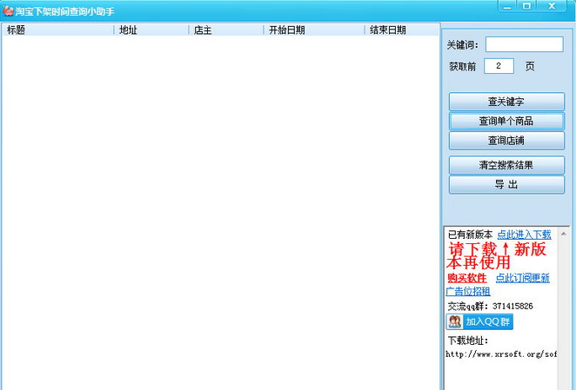576x390 pixels.
Task: Click the 加入QQ群 button
Action: (479, 321)
